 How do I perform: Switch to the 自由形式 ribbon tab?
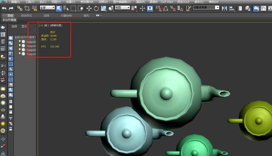tap(27, 15)
